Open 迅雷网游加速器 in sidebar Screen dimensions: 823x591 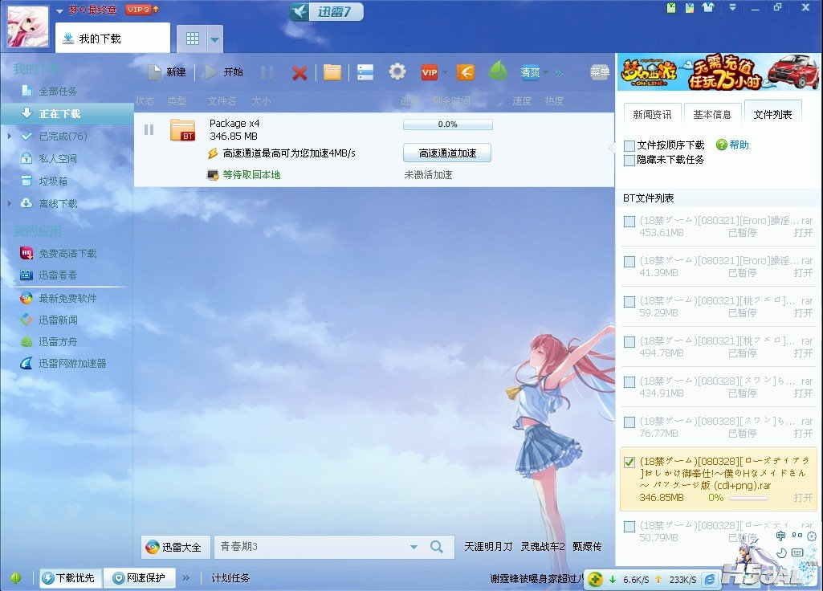(72, 363)
